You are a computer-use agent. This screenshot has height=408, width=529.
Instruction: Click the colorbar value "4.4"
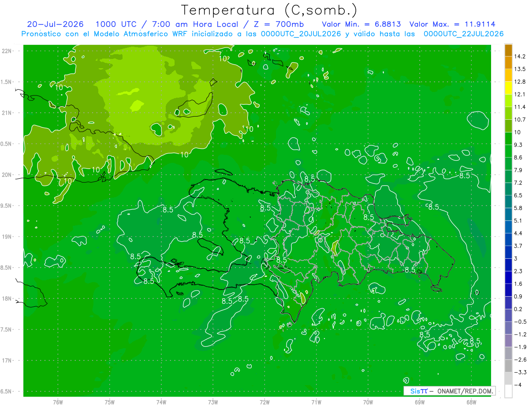[x=519, y=233]
